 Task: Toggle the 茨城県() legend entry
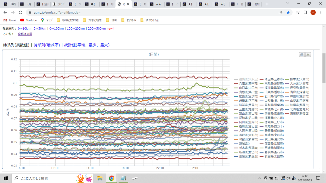click(x=242, y=143)
